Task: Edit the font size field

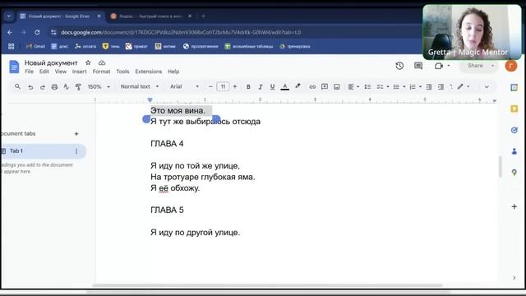Action: pyautogui.click(x=223, y=87)
